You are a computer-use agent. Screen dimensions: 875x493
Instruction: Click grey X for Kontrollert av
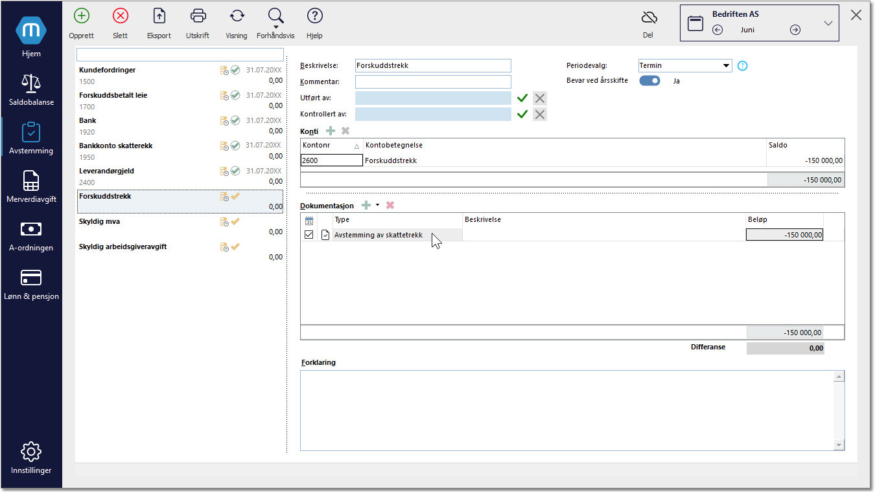(540, 115)
